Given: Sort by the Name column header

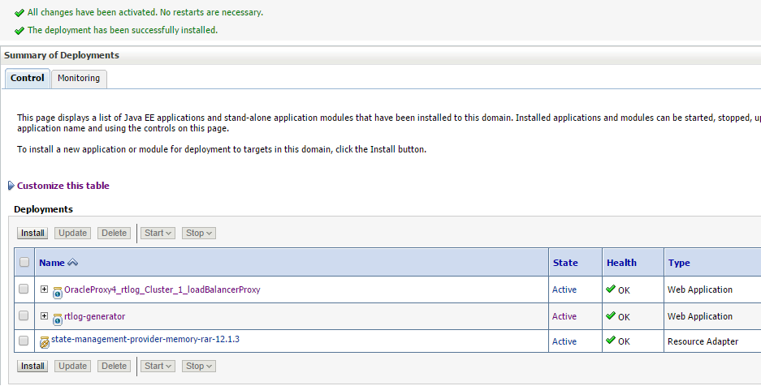Looking at the screenshot, I should (52, 263).
